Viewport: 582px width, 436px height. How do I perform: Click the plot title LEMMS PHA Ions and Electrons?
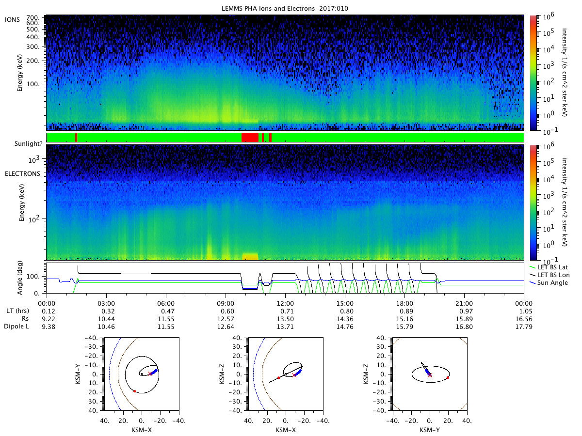click(285, 8)
